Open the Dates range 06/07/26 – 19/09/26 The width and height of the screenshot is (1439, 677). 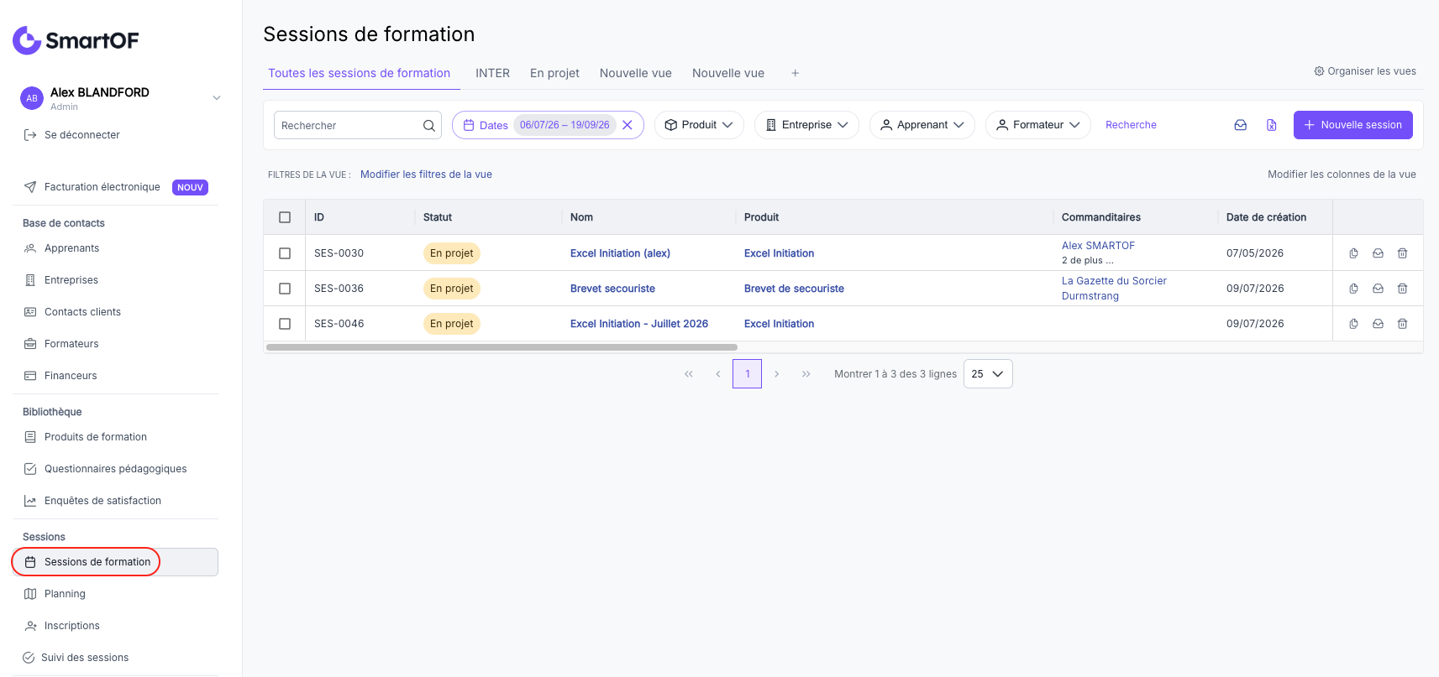pyautogui.click(x=565, y=125)
